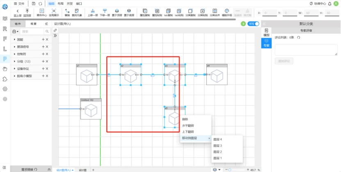This screenshot has width=341, height=172.
Task: Send to back with 置于底层
Action: (129, 11)
